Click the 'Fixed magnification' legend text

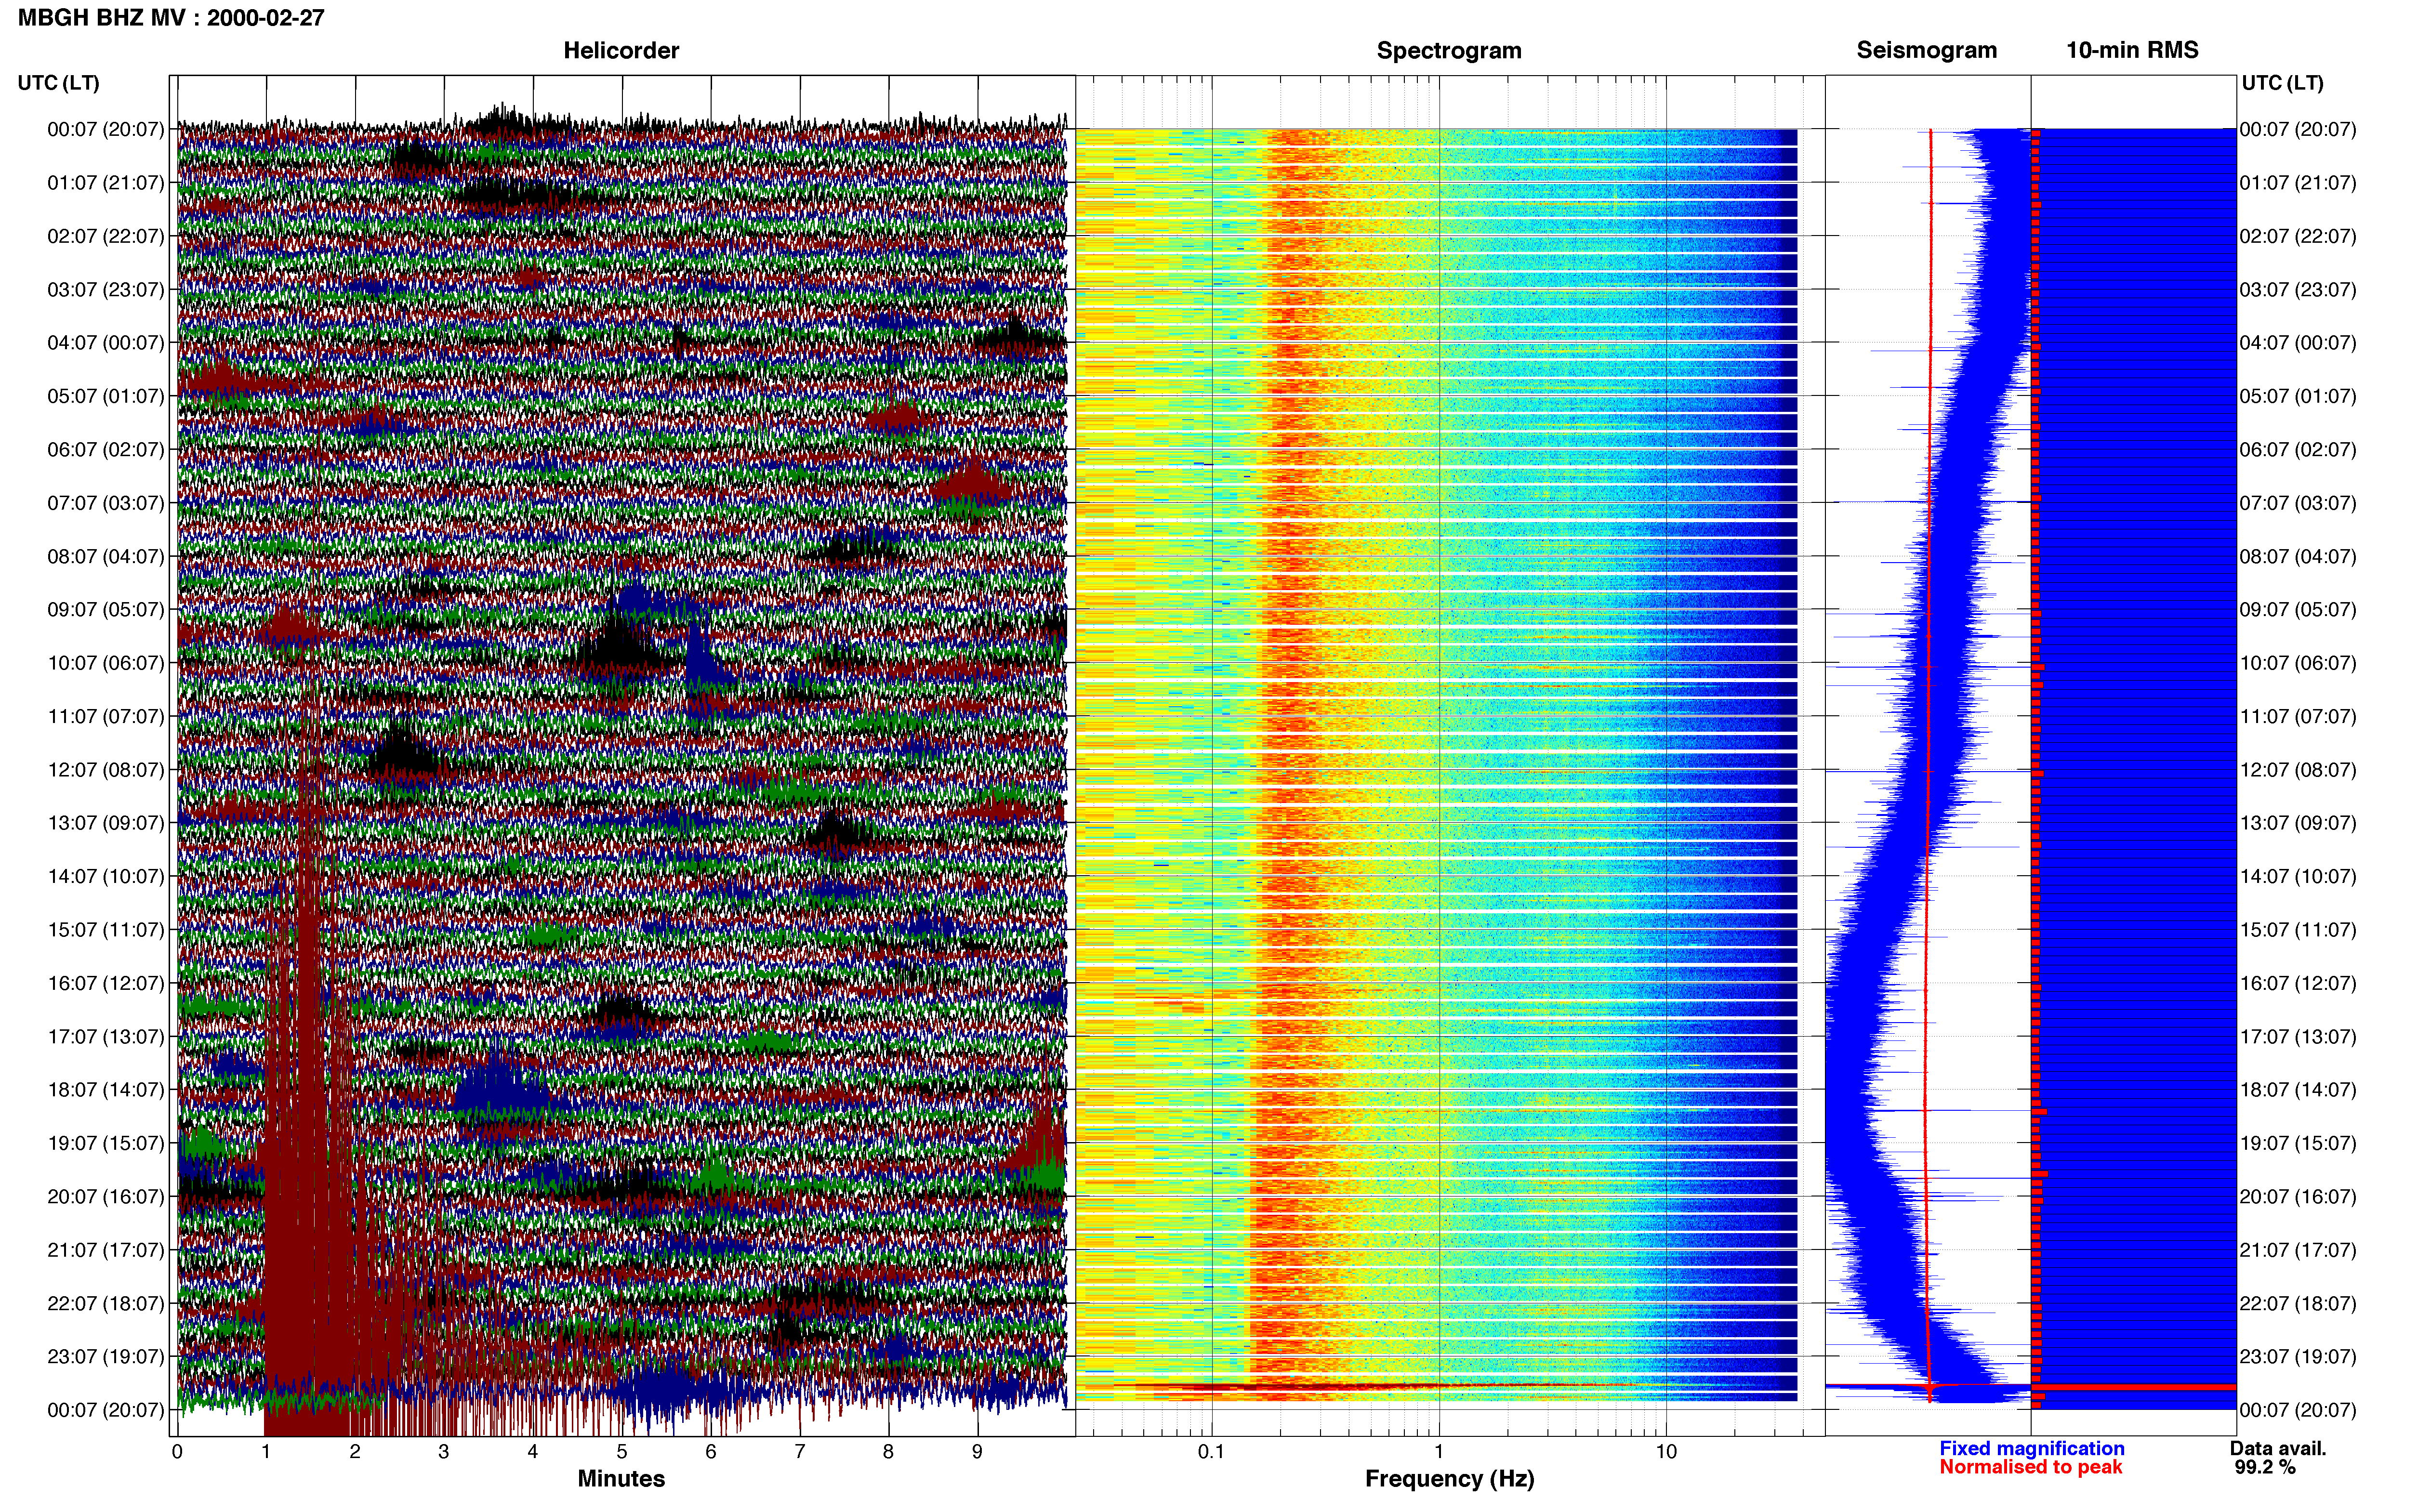pos(2031,1448)
